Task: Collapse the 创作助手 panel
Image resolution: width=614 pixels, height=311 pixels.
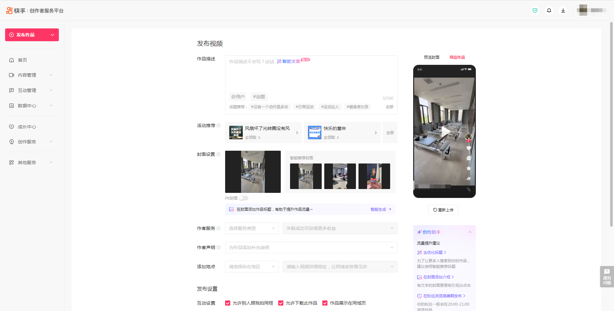Action: tap(470, 232)
